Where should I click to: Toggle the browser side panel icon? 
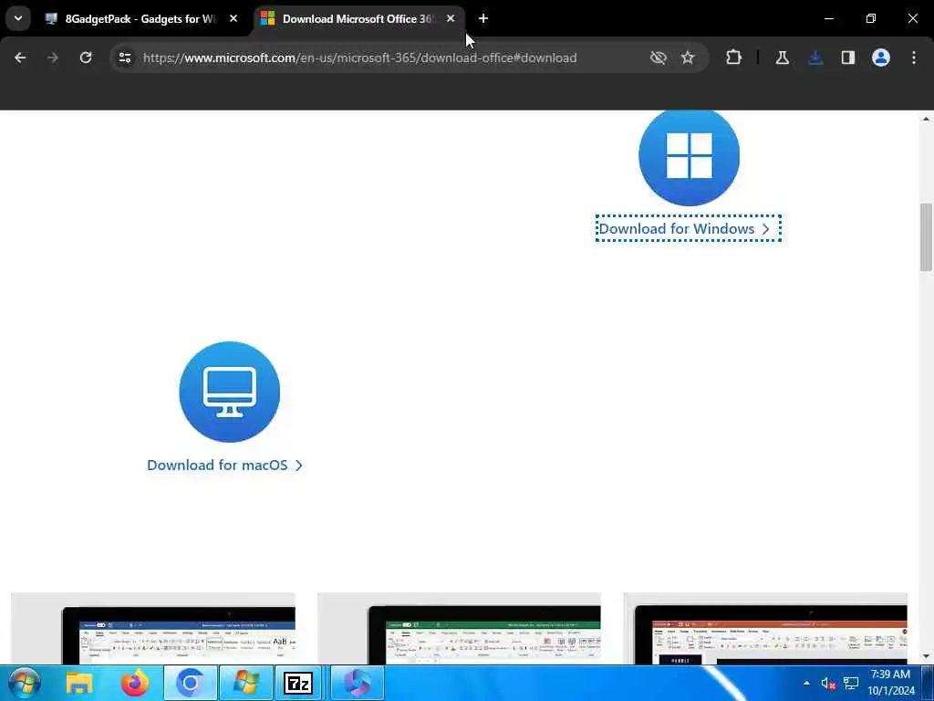(848, 58)
